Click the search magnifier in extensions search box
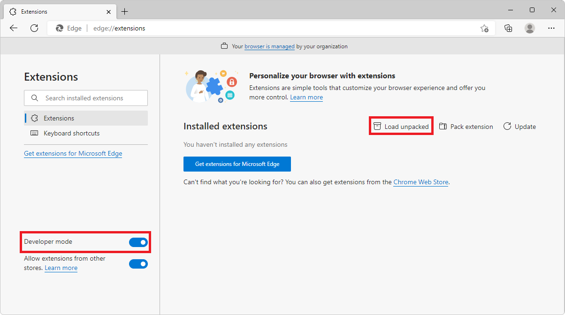The image size is (565, 315). coord(35,97)
